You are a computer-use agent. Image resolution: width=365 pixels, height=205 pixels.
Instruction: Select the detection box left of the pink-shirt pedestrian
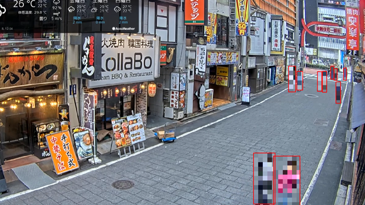(264, 178)
